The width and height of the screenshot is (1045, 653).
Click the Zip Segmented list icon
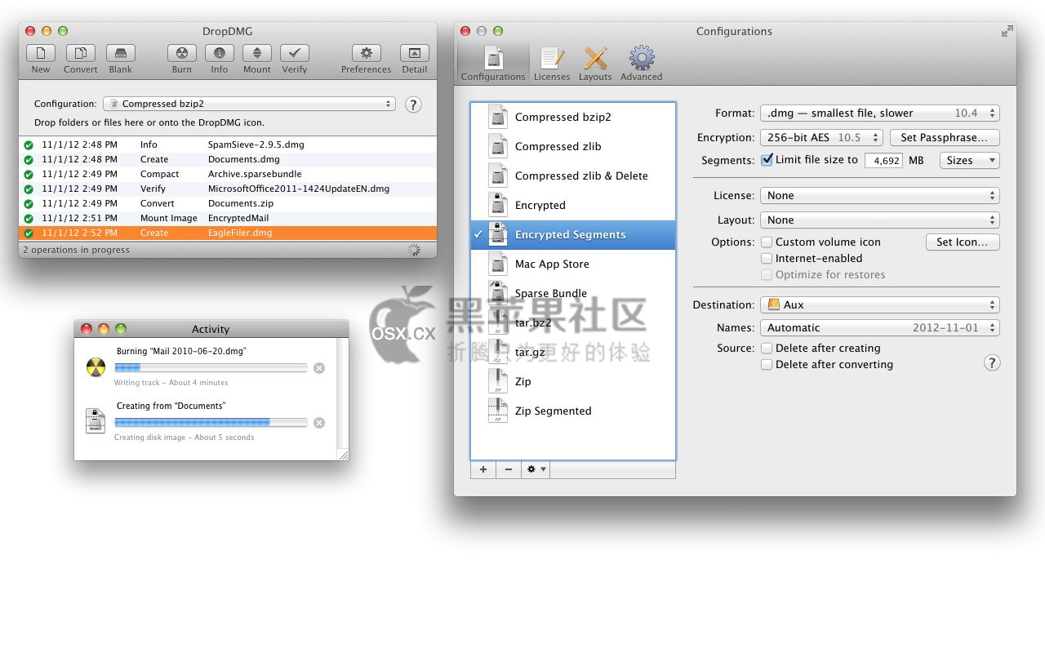498,411
